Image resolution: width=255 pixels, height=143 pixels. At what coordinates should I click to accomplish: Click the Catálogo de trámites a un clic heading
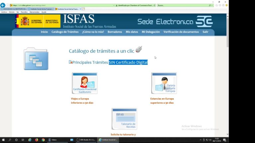click(x=102, y=51)
